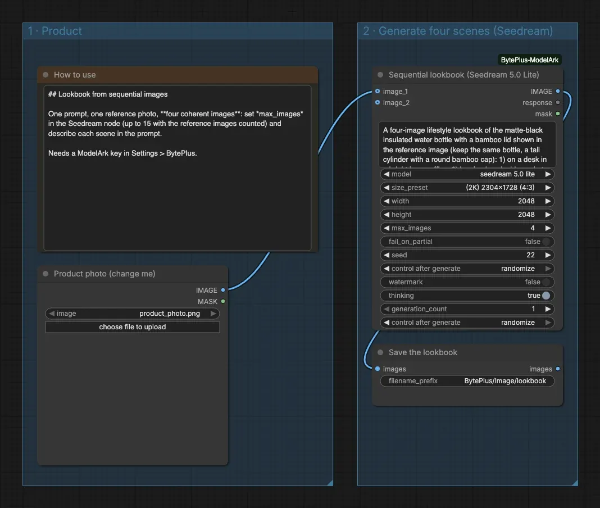
Task: Click the BytePlus-ModelArk badge
Action: [529, 60]
